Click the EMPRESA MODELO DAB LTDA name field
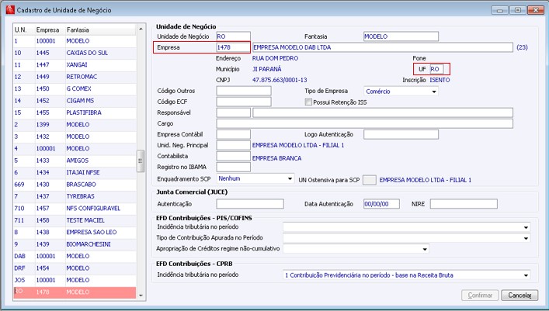Viewport: 549px width, 311px height. pyautogui.click(x=383, y=47)
